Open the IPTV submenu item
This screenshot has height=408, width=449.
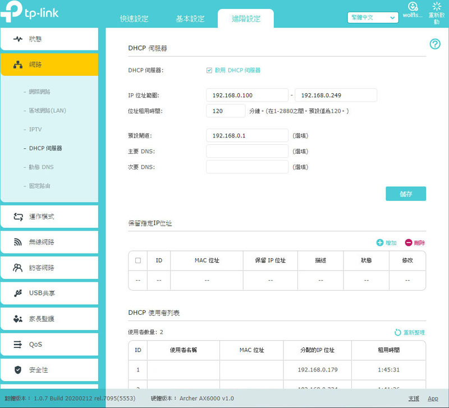coord(35,130)
